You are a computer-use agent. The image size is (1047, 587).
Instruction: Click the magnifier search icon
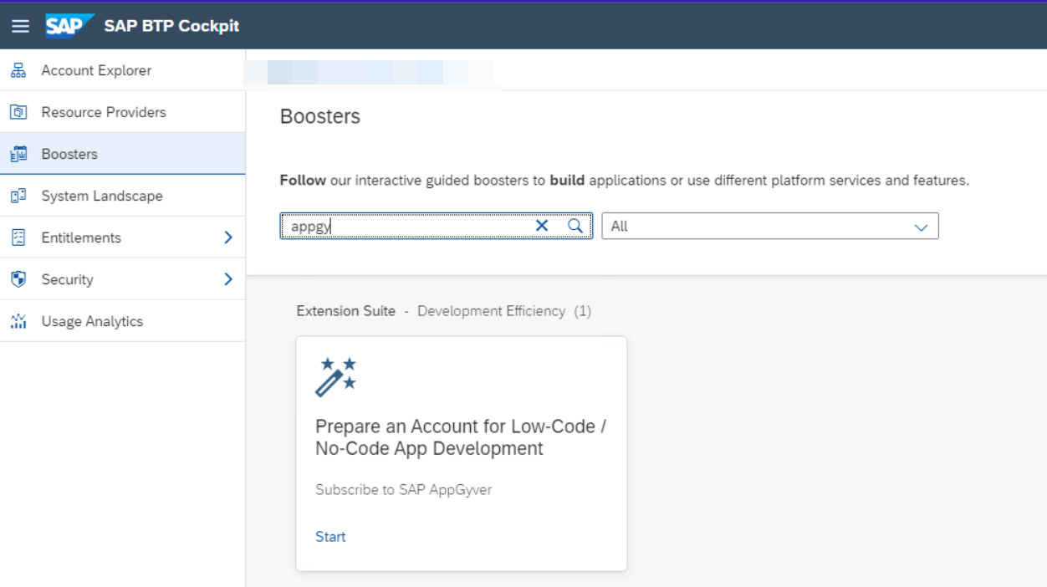[575, 226]
